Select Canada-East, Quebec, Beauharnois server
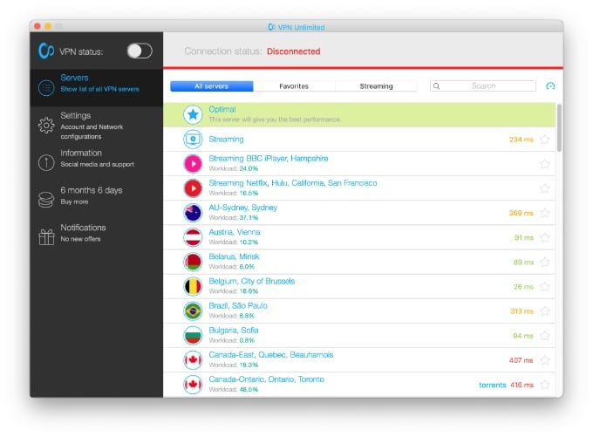The width and height of the screenshot is (593, 437). point(271,355)
